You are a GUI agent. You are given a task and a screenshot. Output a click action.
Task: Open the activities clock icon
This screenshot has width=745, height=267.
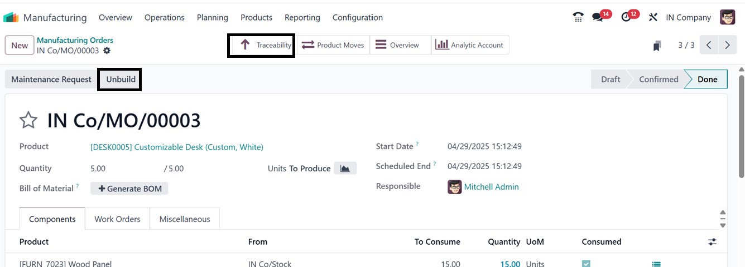626,17
